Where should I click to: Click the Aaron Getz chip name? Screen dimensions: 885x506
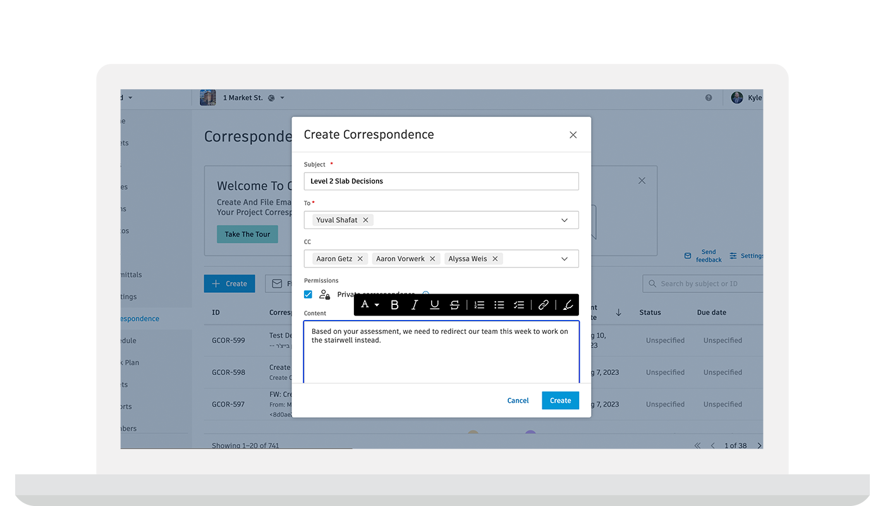click(334, 259)
